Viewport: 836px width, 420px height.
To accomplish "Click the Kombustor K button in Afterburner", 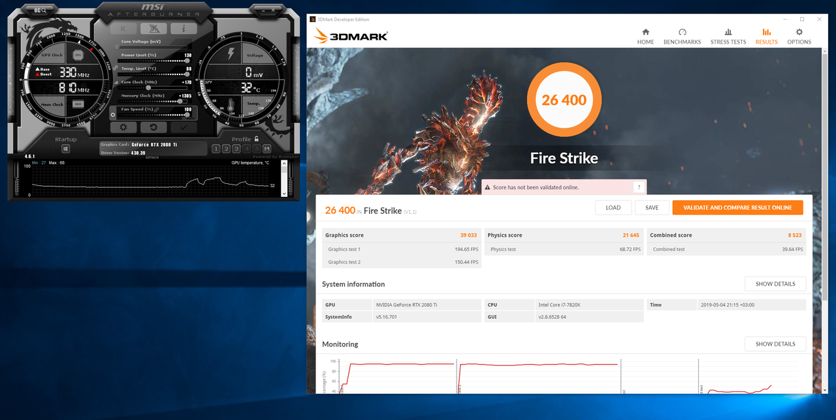I will point(123,29).
